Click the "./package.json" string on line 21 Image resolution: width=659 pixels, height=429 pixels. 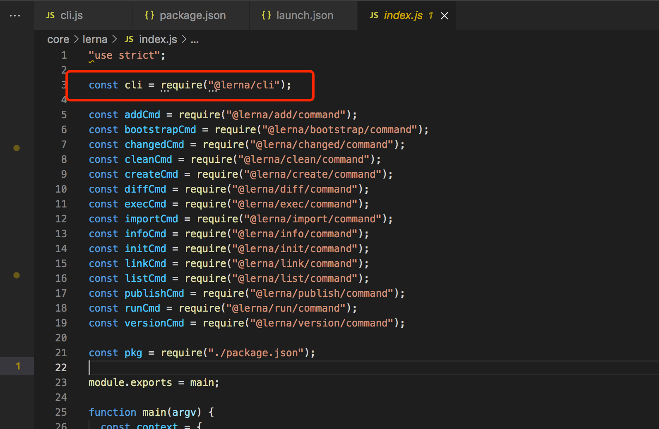pos(256,353)
